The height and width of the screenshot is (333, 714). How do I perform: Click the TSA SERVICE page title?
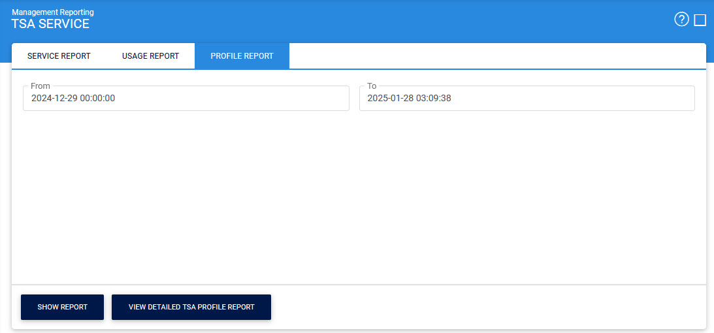click(x=50, y=24)
